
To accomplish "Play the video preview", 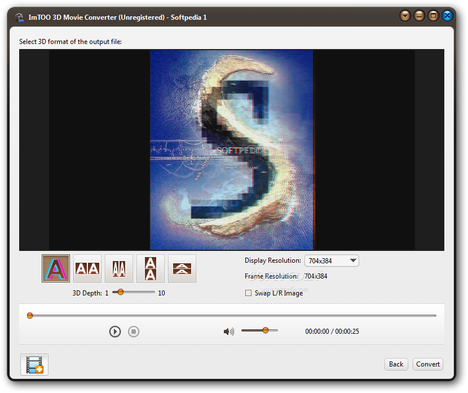I will pos(115,332).
